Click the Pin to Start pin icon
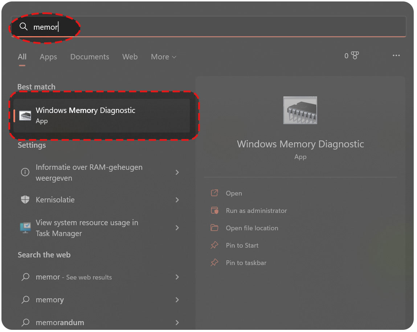The image size is (417, 332). (214, 245)
